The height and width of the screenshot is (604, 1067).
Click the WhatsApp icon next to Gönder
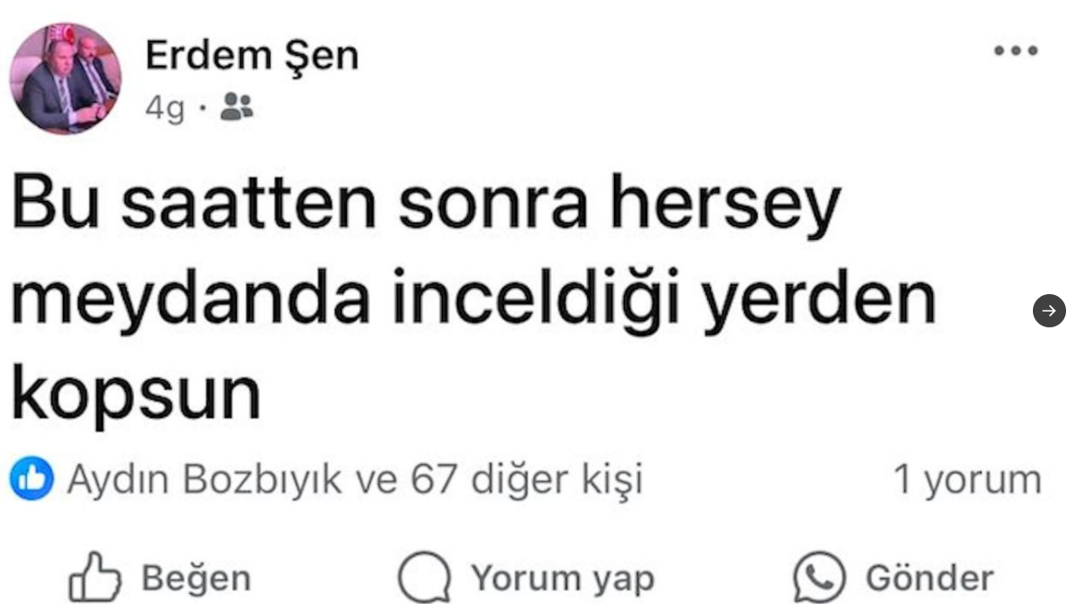tap(820, 576)
